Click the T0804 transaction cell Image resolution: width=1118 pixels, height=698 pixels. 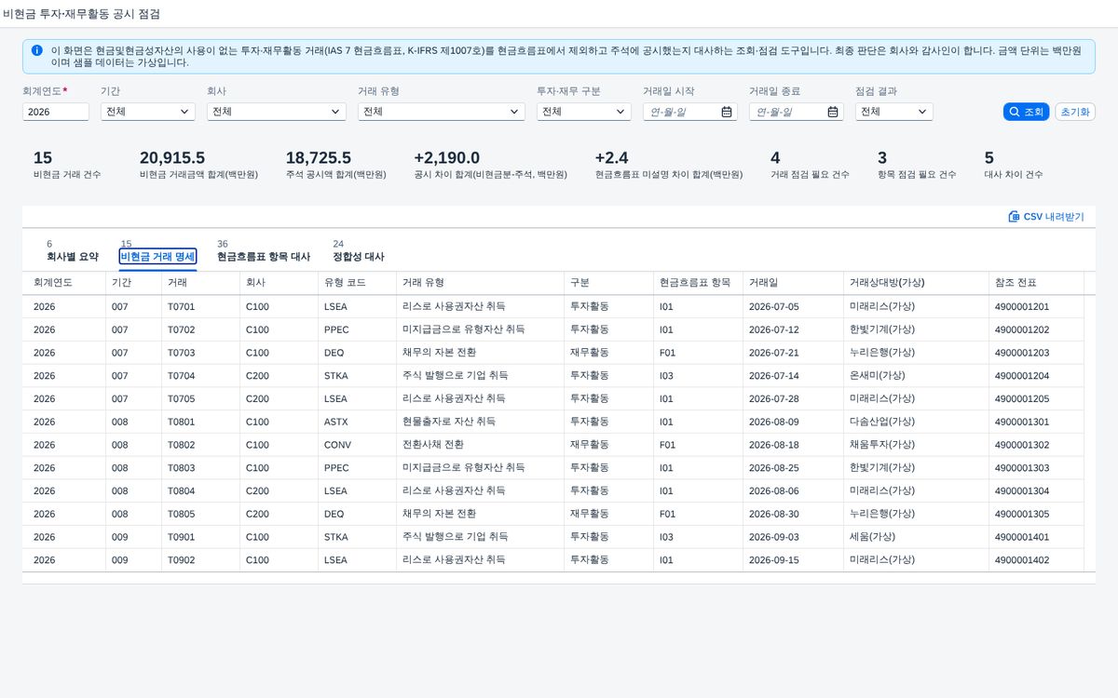(182, 490)
